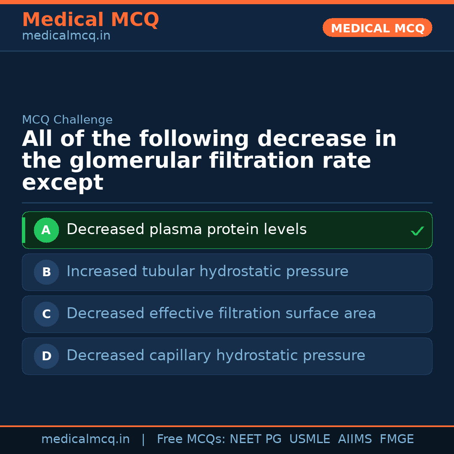Click the green checkmark icon
Screen dimensions: 454x454
point(417,231)
